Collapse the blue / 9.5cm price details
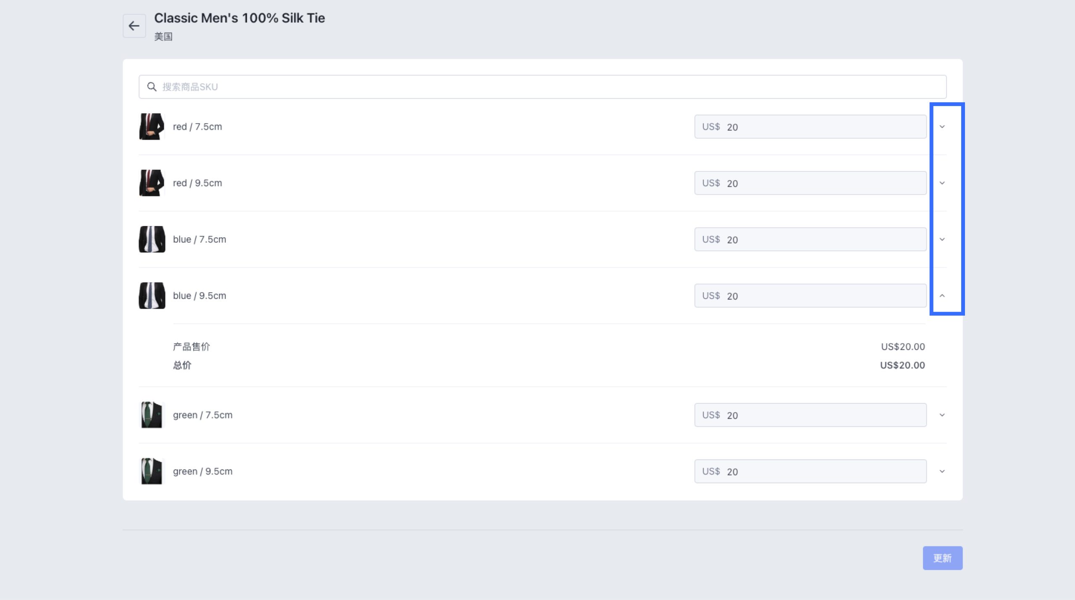The height and width of the screenshot is (600, 1075). 942,296
